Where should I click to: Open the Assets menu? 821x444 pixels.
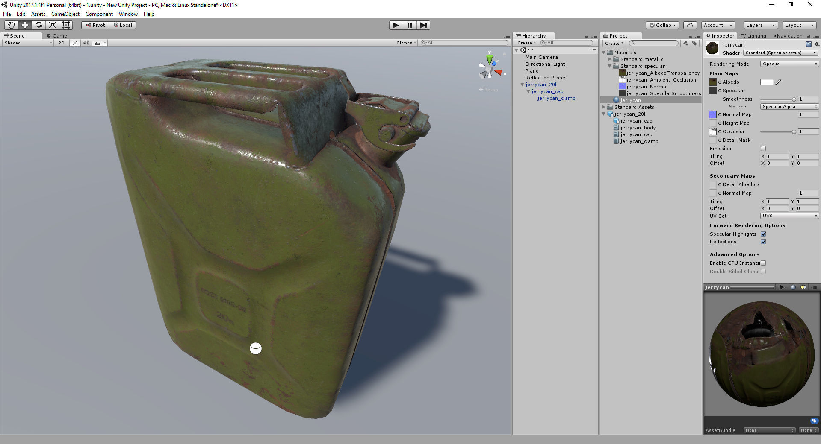38,14
